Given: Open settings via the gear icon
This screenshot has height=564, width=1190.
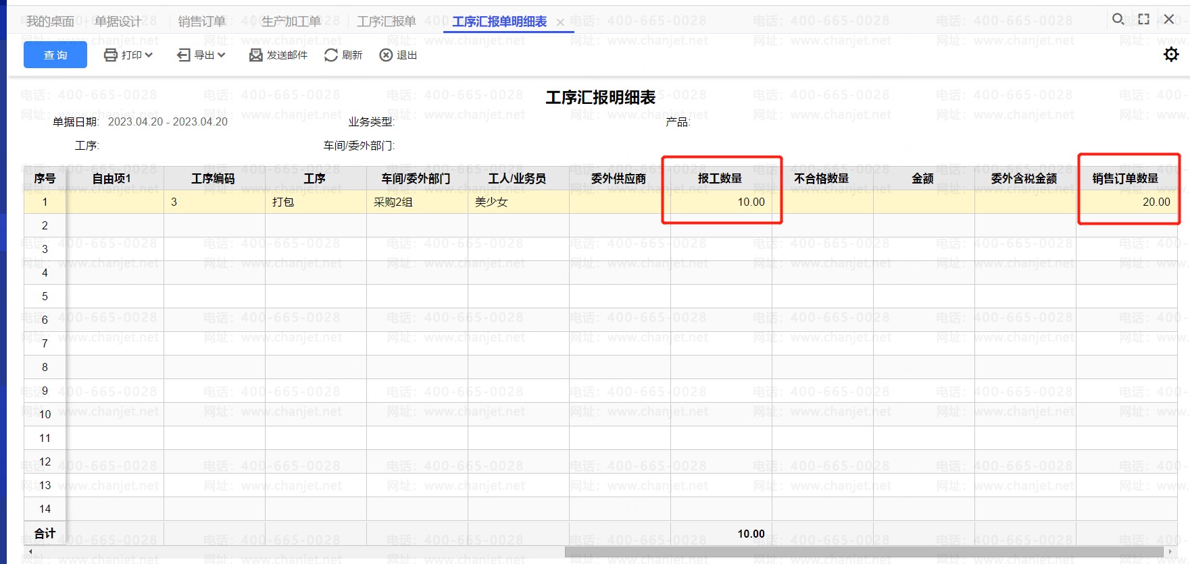Looking at the screenshot, I should tap(1171, 55).
